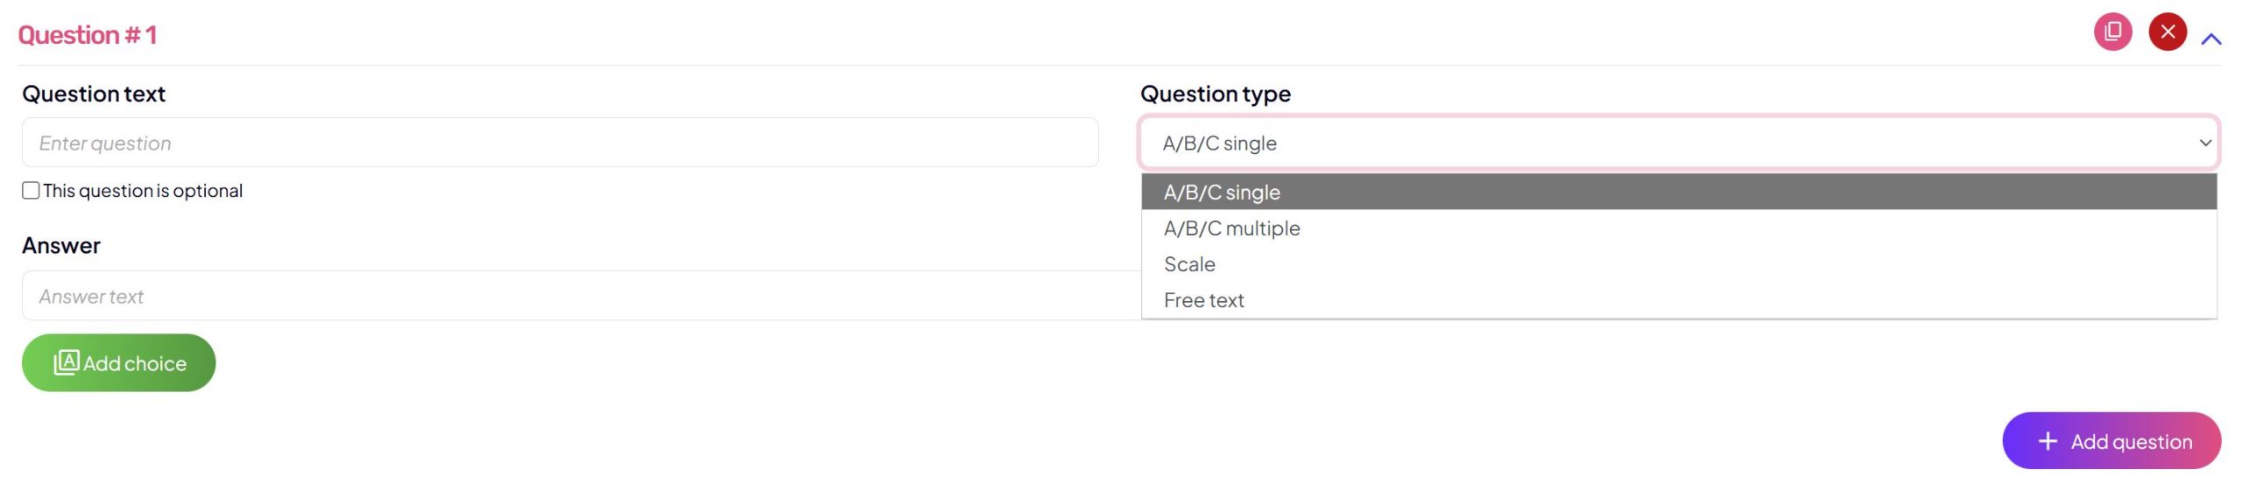This screenshot has height=491, width=2242.
Task: Click the "Question text" field label
Action: tap(94, 94)
